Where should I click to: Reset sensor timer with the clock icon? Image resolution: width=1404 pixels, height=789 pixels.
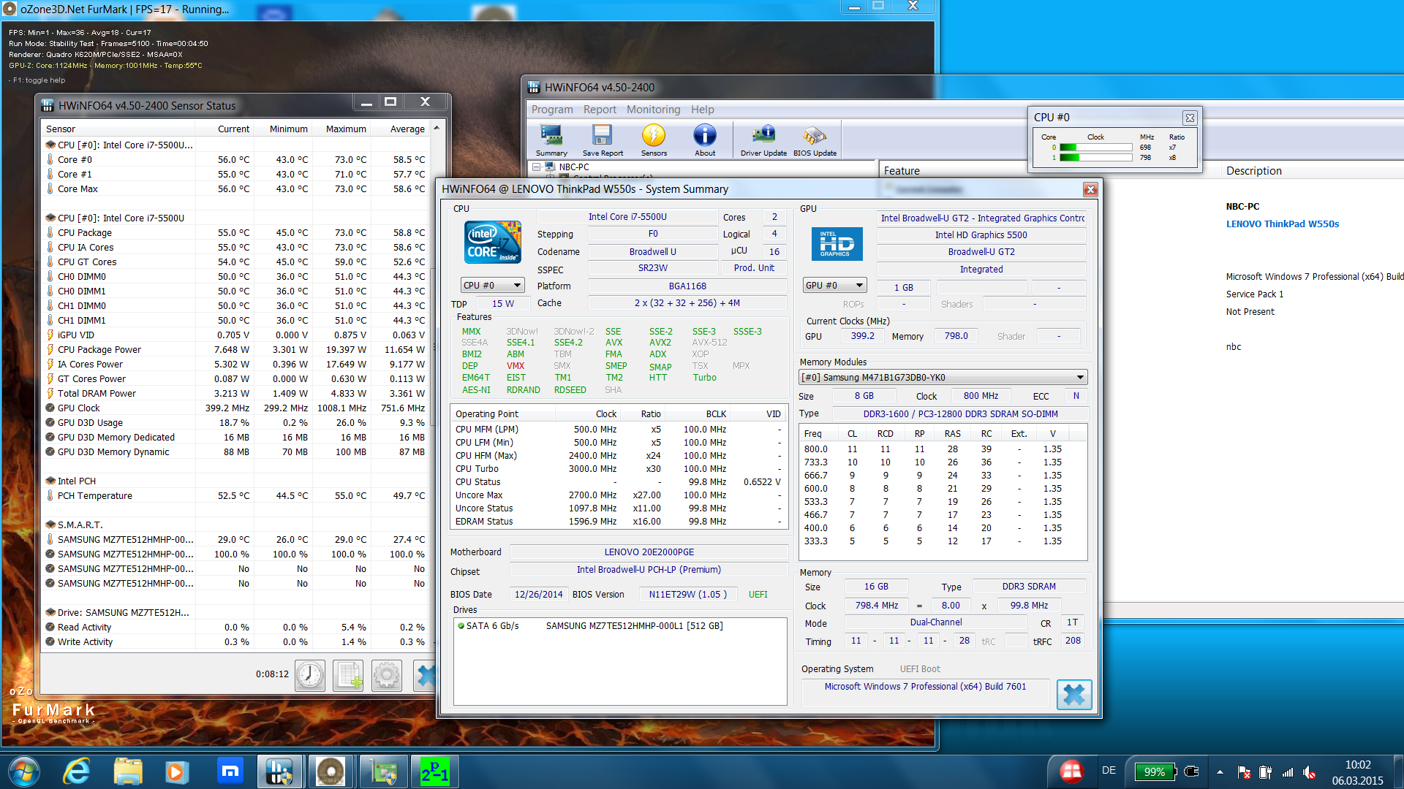[310, 674]
